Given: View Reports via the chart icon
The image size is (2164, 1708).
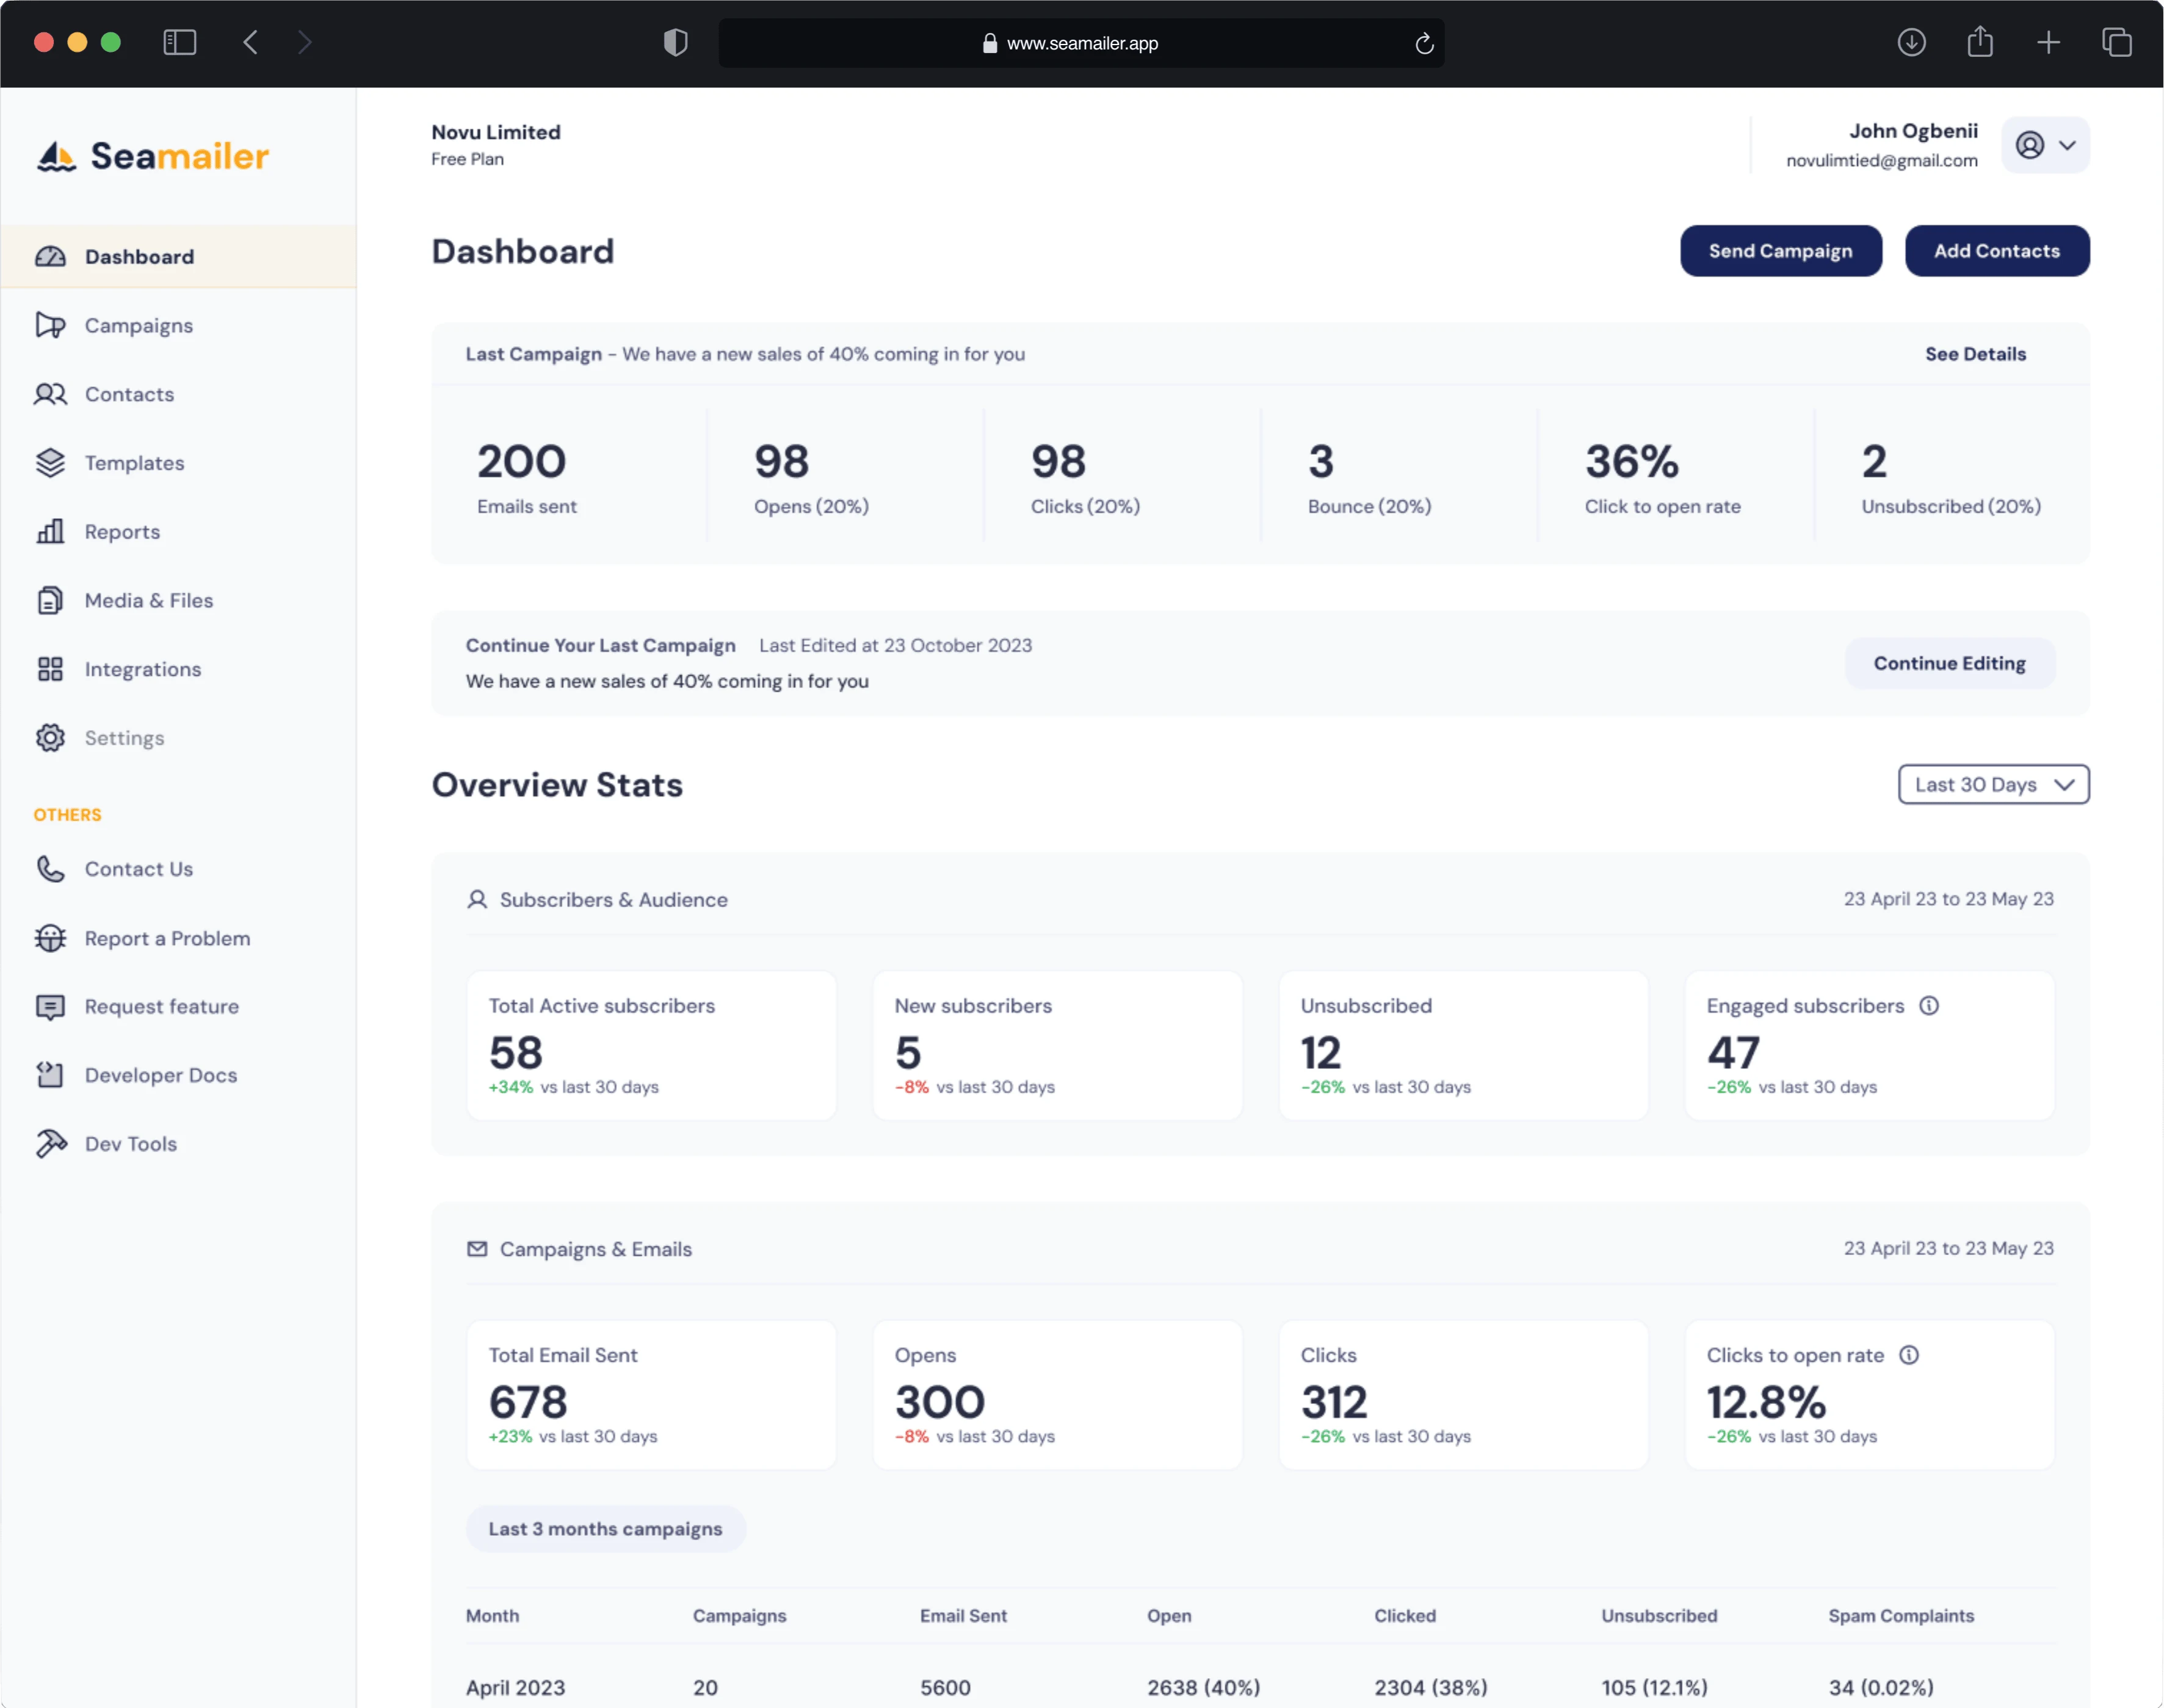Looking at the screenshot, I should [51, 531].
